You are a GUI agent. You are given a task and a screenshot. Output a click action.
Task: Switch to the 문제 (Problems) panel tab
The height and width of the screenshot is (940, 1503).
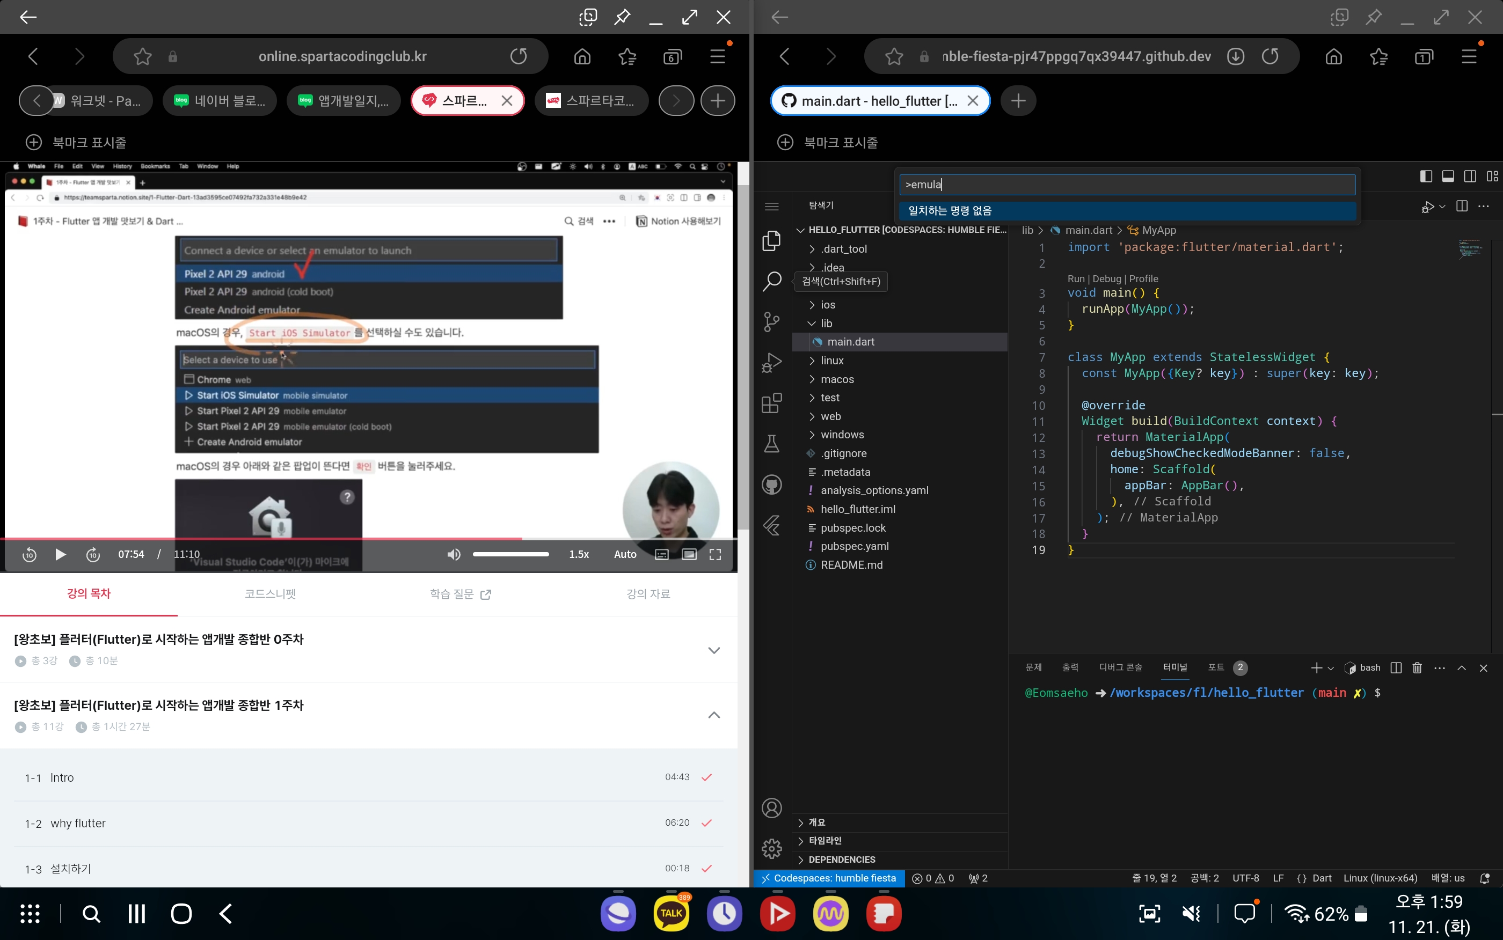(1033, 667)
